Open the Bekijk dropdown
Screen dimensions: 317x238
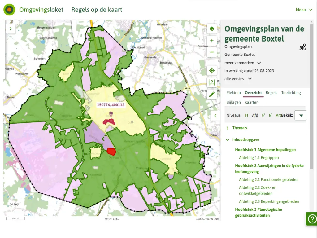click(x=300, y=115)
